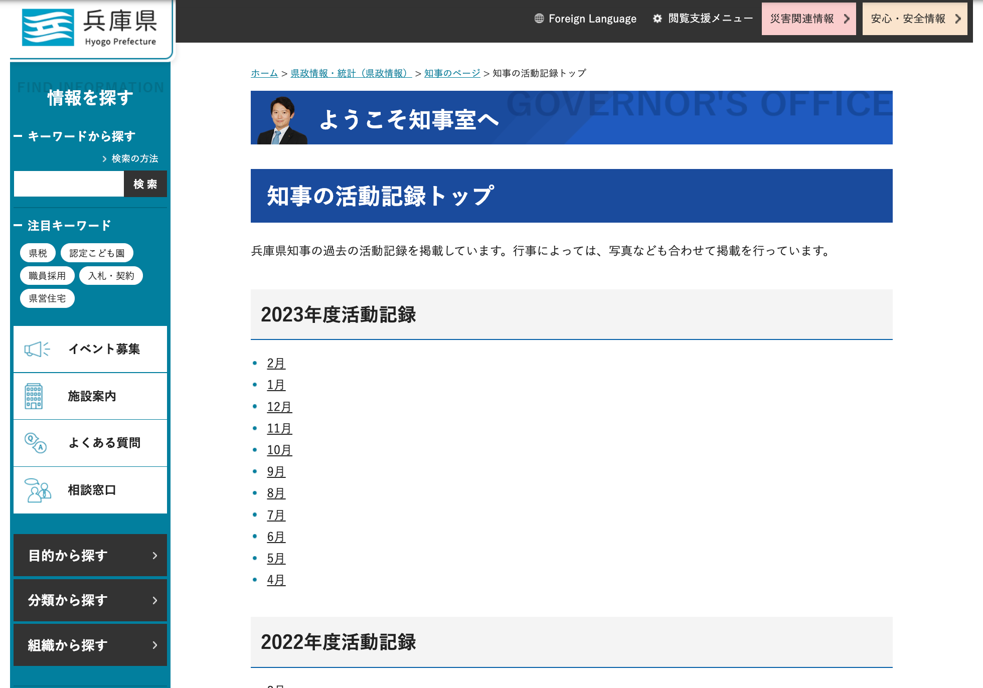Open the 安心・安全情報 link
983x688 pixels.
pyautogui.click(x=914, y=19)
